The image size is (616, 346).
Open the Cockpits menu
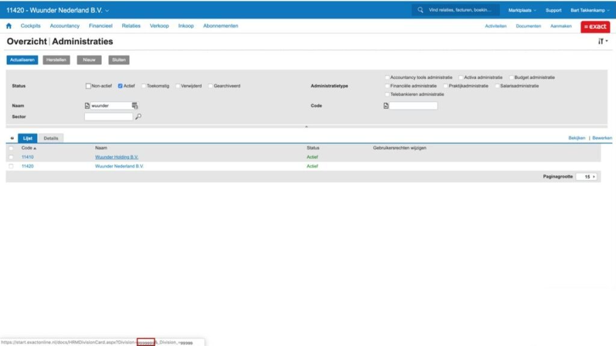(x=31, y=26)
